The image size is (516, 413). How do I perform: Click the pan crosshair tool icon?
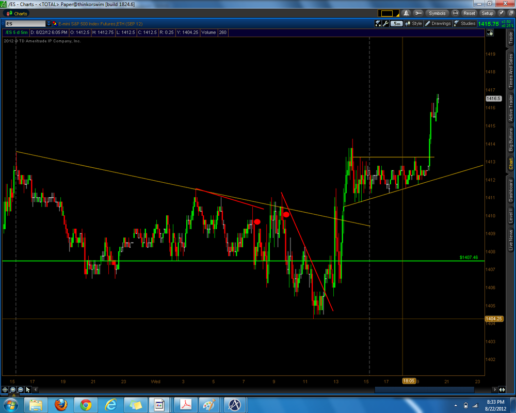pos(5,390)
